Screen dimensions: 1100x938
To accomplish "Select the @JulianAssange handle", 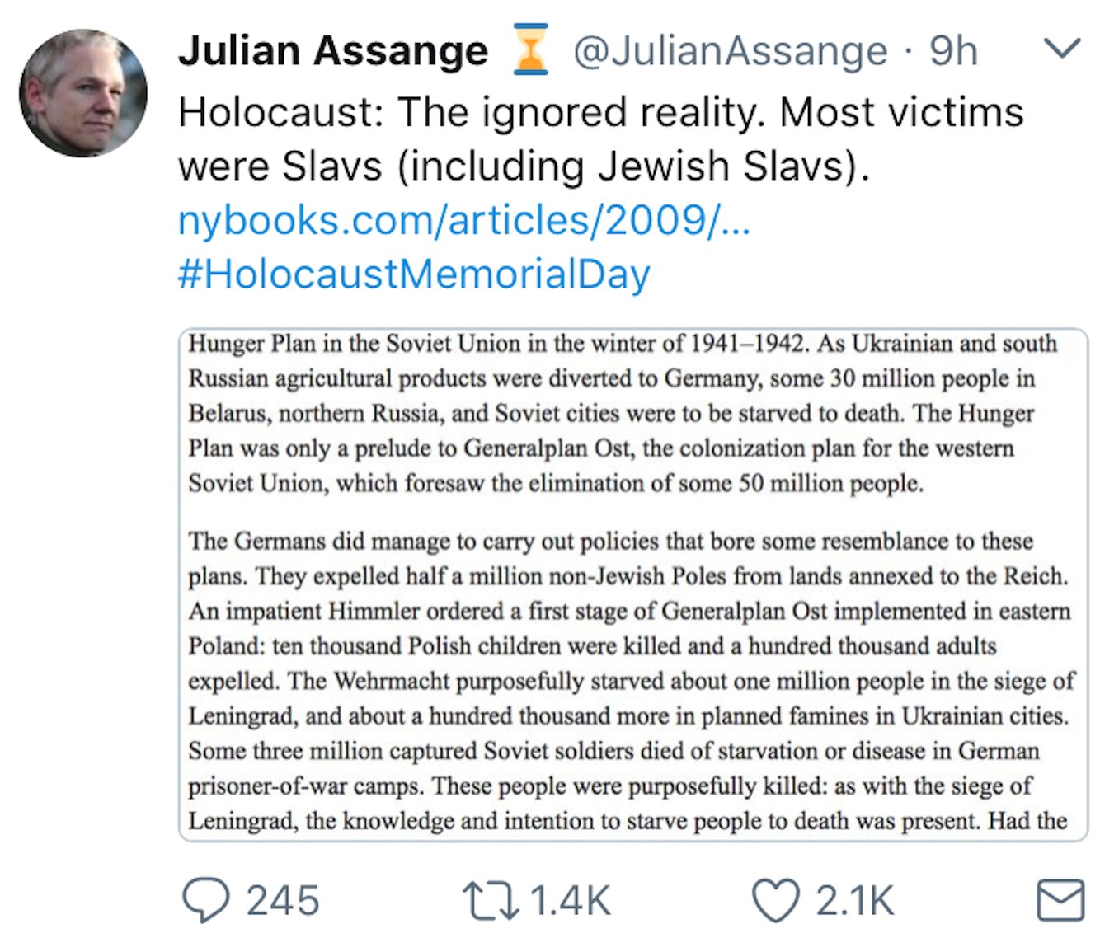I will coord(729,51).
